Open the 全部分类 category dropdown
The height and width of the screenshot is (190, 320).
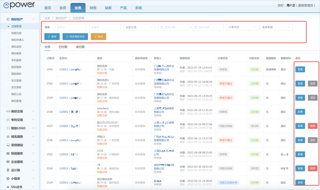(x=139, y=27)
